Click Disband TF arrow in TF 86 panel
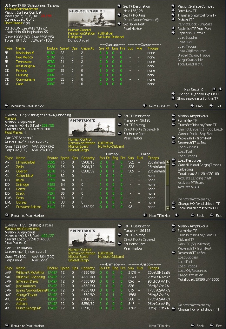The image size is (226, 329). click(173, 19)
